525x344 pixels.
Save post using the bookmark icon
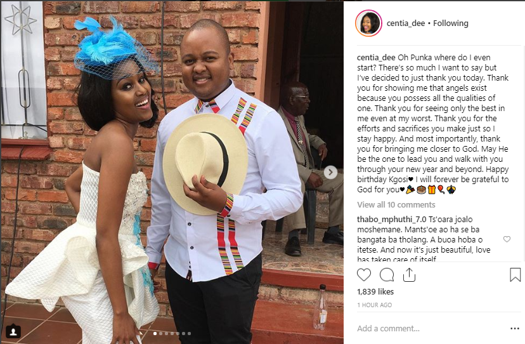(515, 275)
